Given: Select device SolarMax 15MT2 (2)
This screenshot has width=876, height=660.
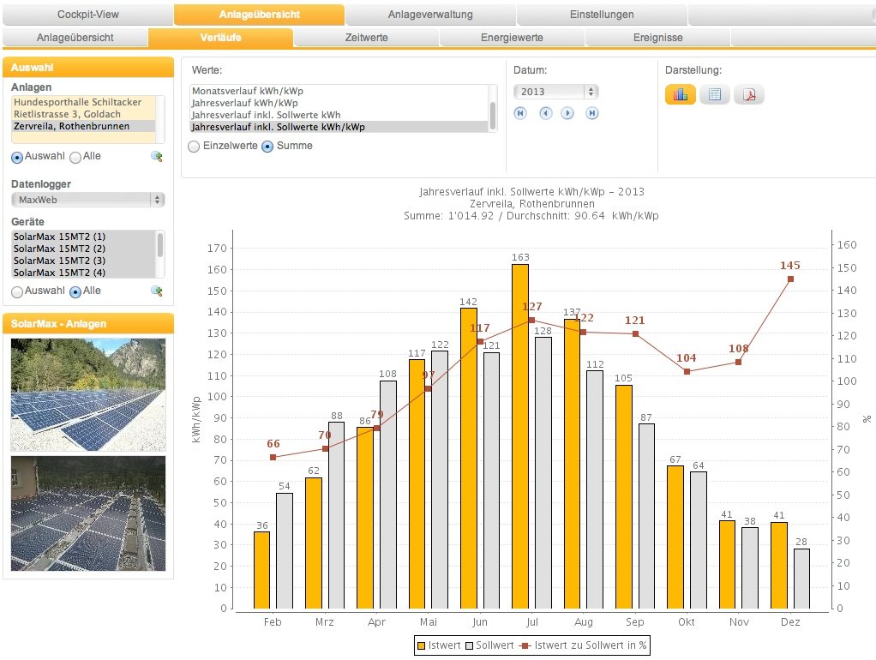Looking at the screenshot, I should point(83,249).
